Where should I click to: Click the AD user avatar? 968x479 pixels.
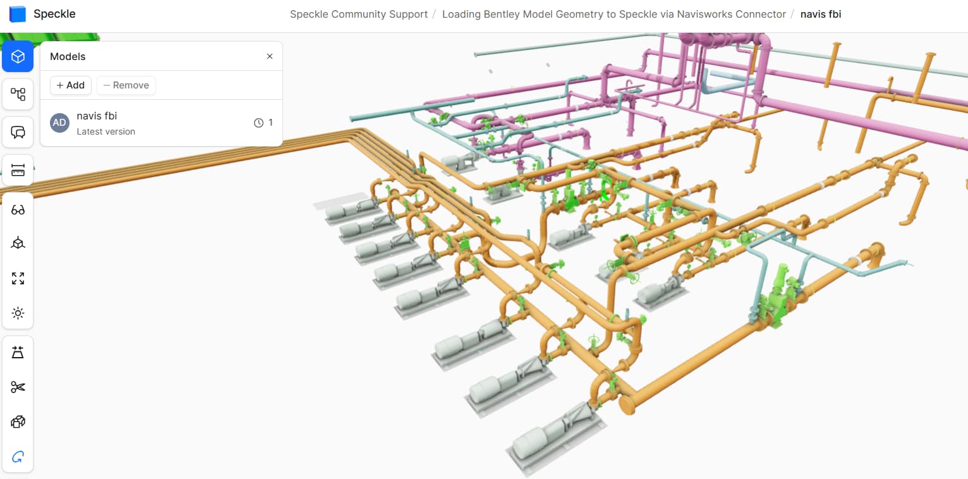59,123
